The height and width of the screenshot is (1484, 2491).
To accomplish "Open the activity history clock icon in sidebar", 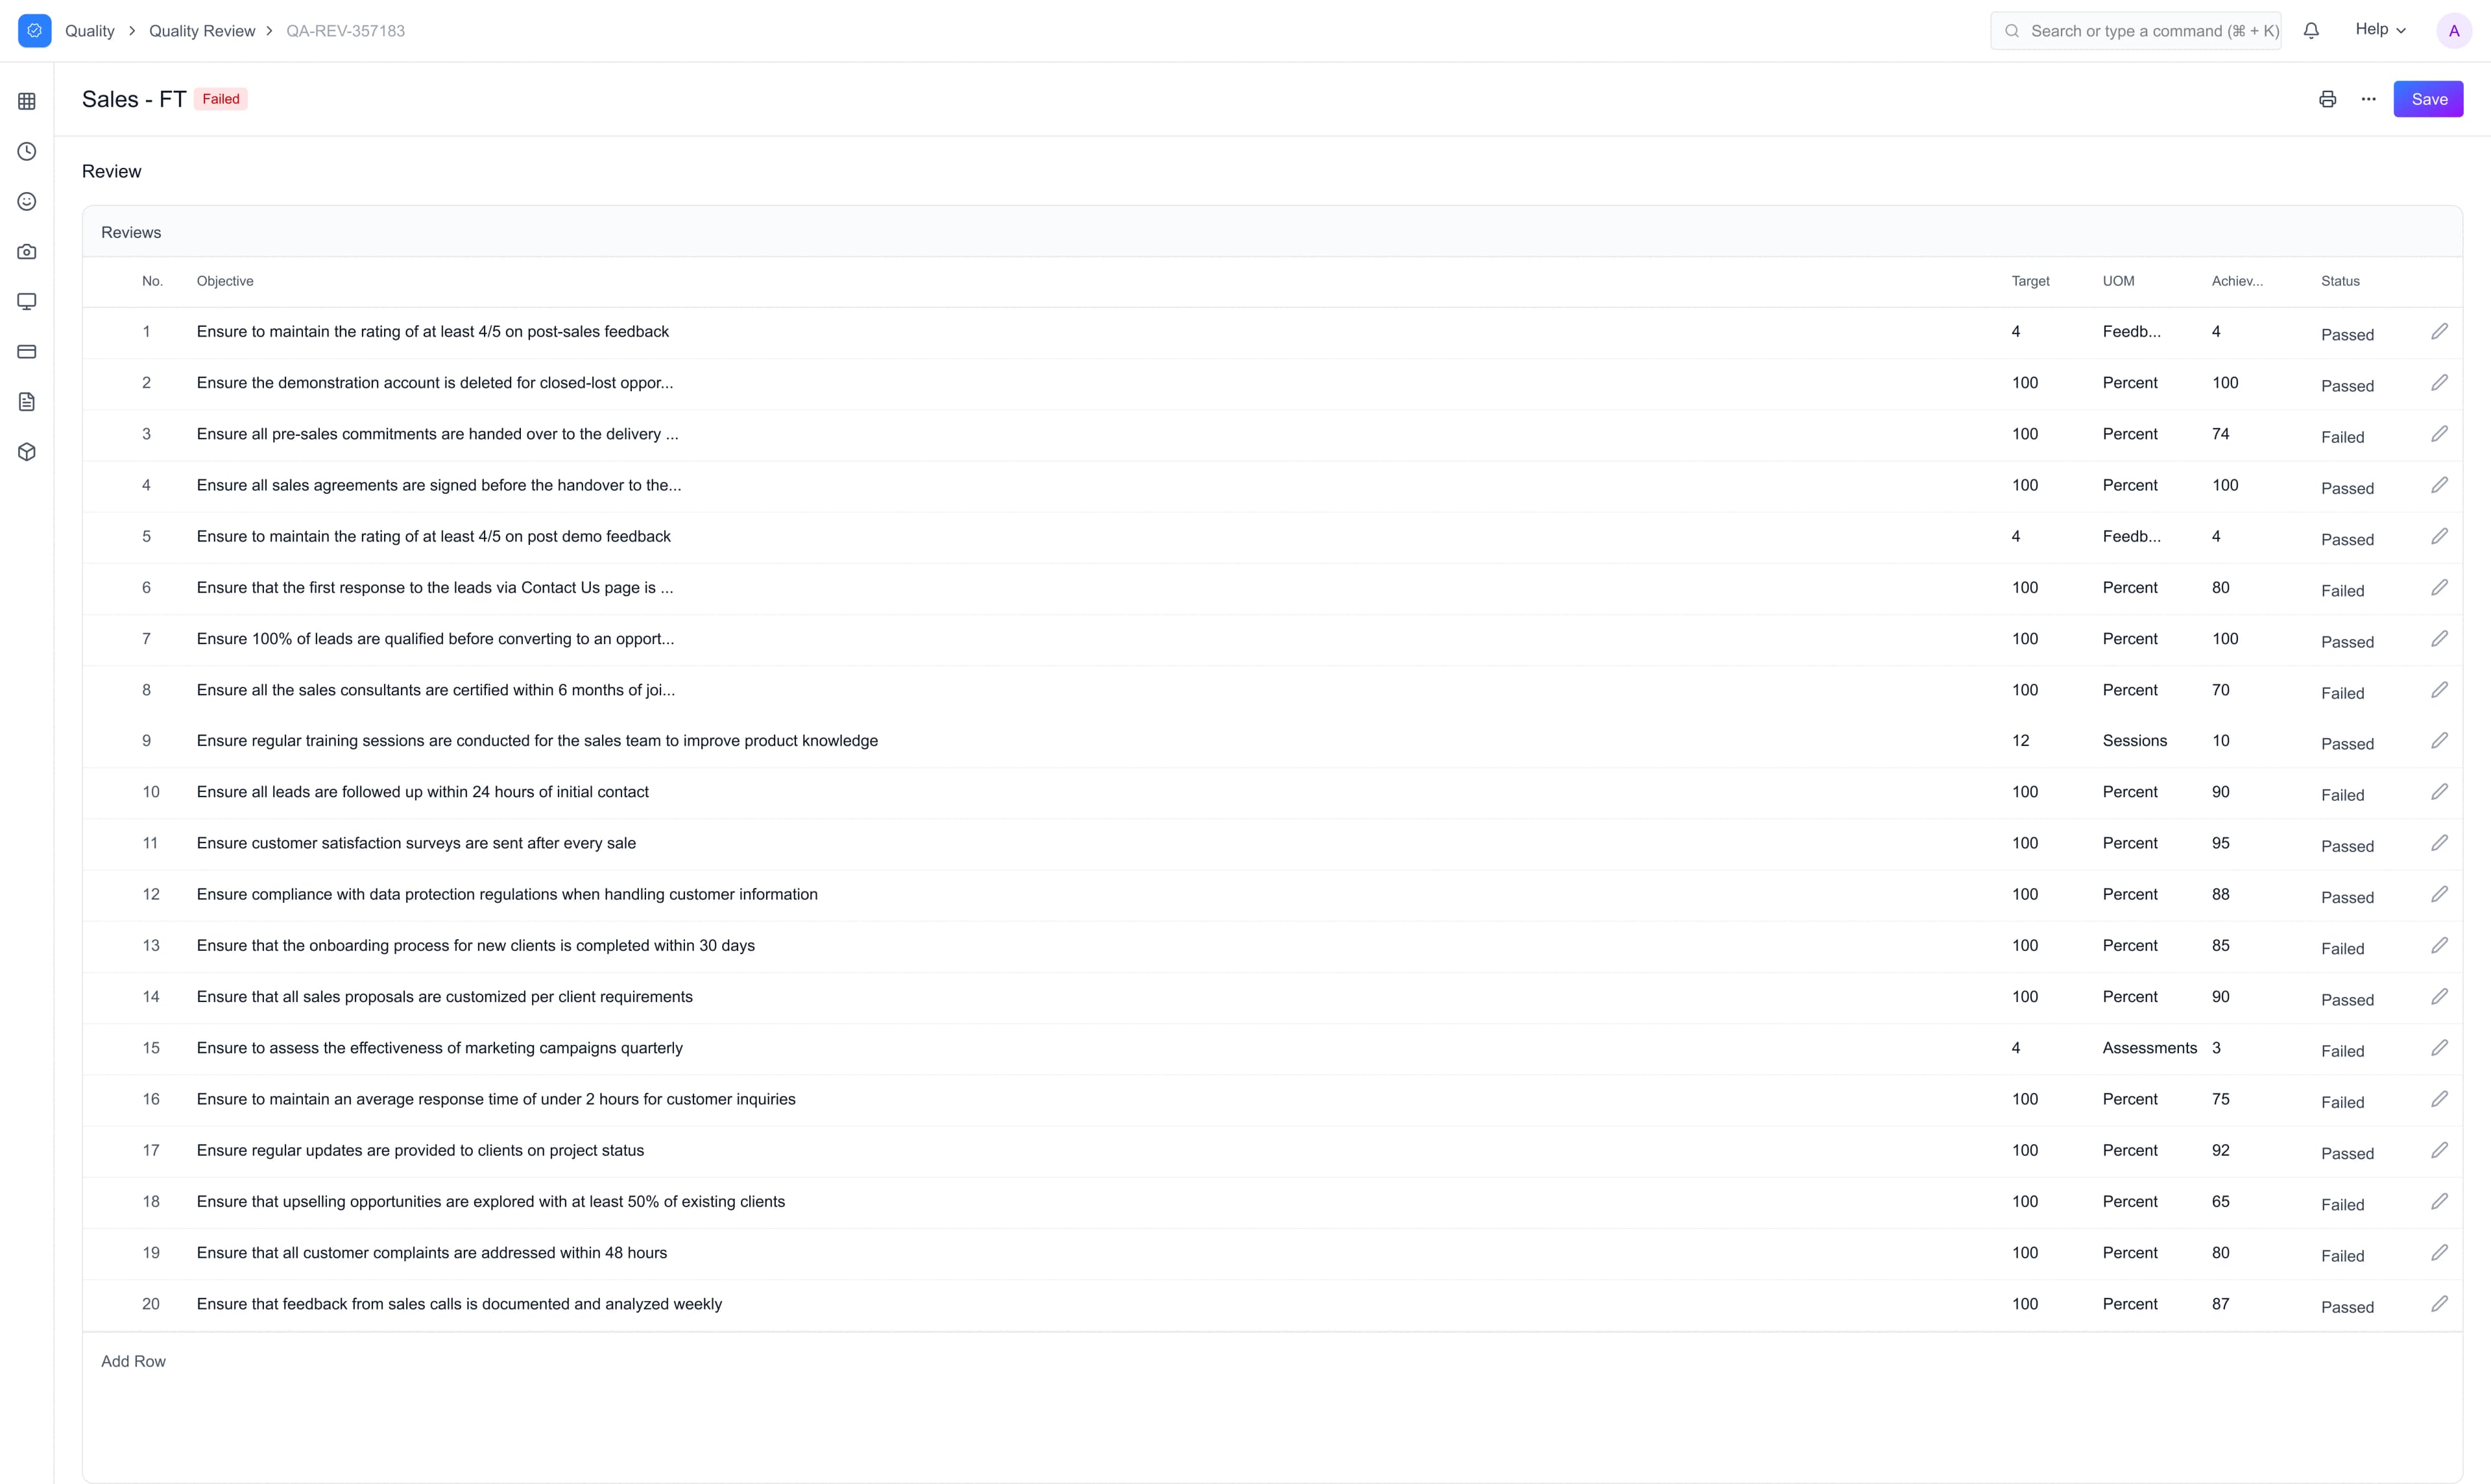I will [x=27, y=151].
